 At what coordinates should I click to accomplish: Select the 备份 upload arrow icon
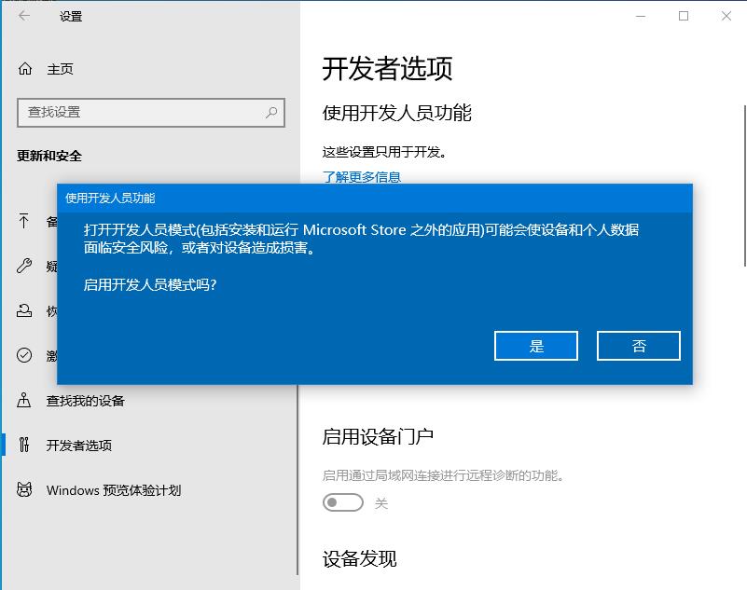click(23, 221)
